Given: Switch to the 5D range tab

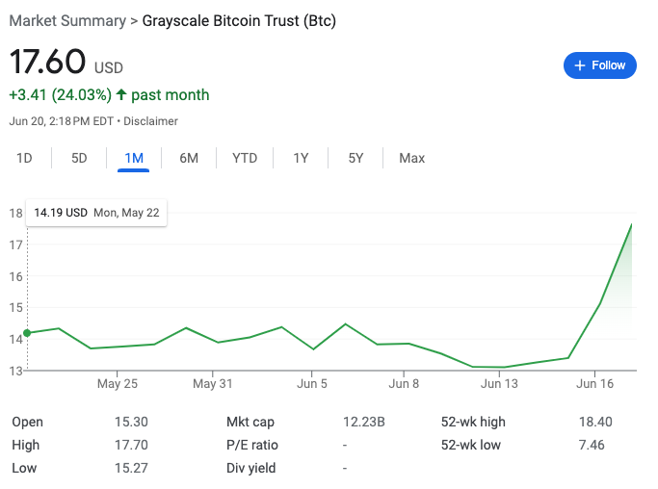Looking at the screenshot, I should click(x=79, y=158).
